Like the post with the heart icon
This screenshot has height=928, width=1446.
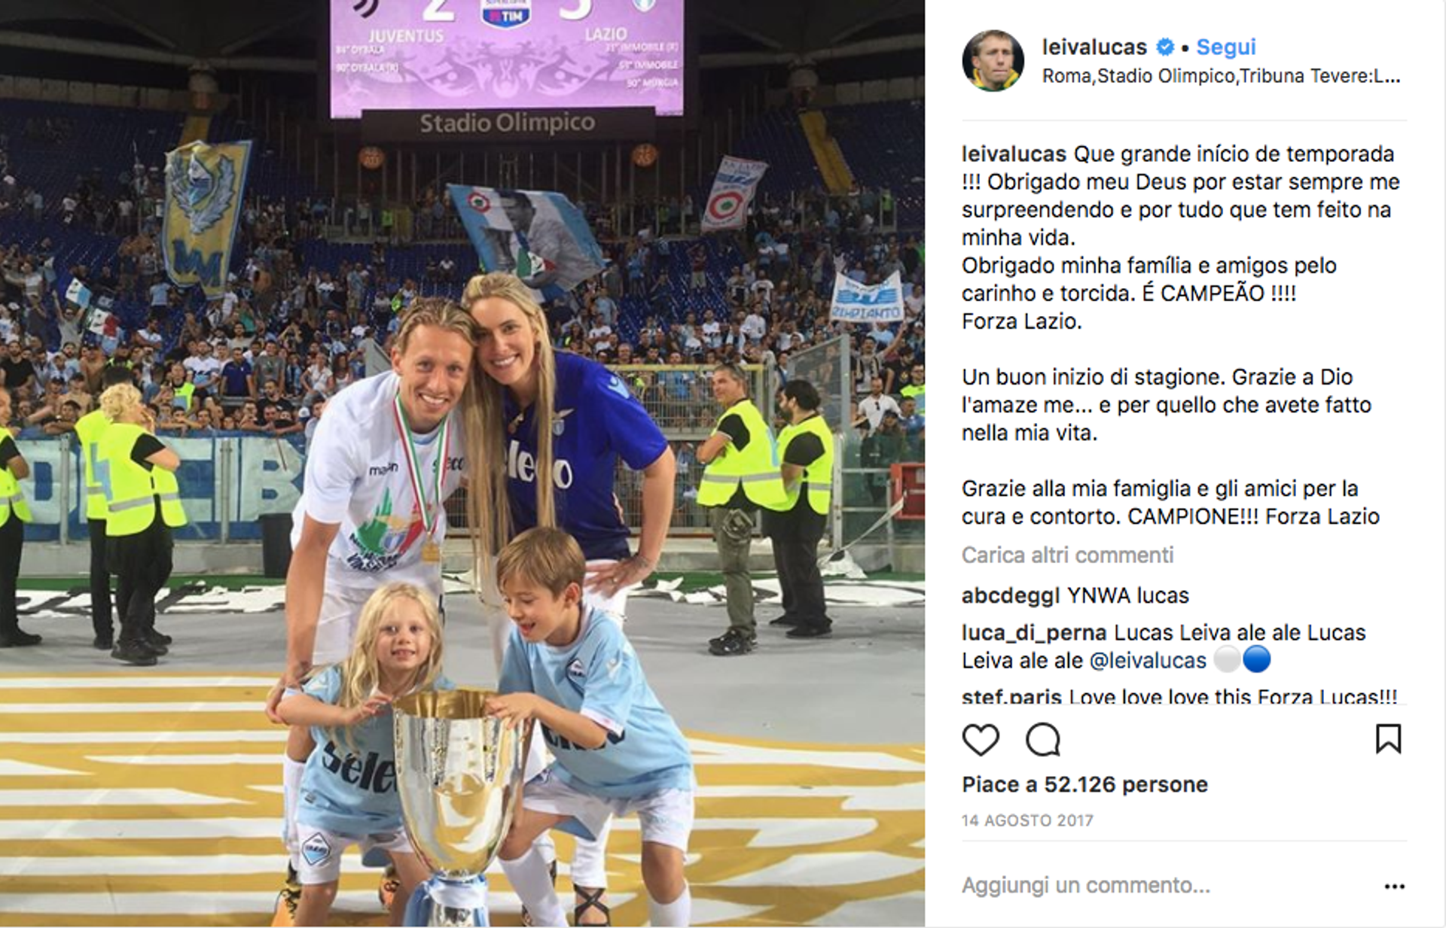981,740
